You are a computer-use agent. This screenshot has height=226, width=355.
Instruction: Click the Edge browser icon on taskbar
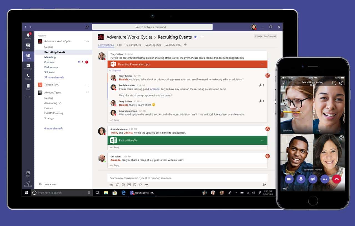point(124,193)
